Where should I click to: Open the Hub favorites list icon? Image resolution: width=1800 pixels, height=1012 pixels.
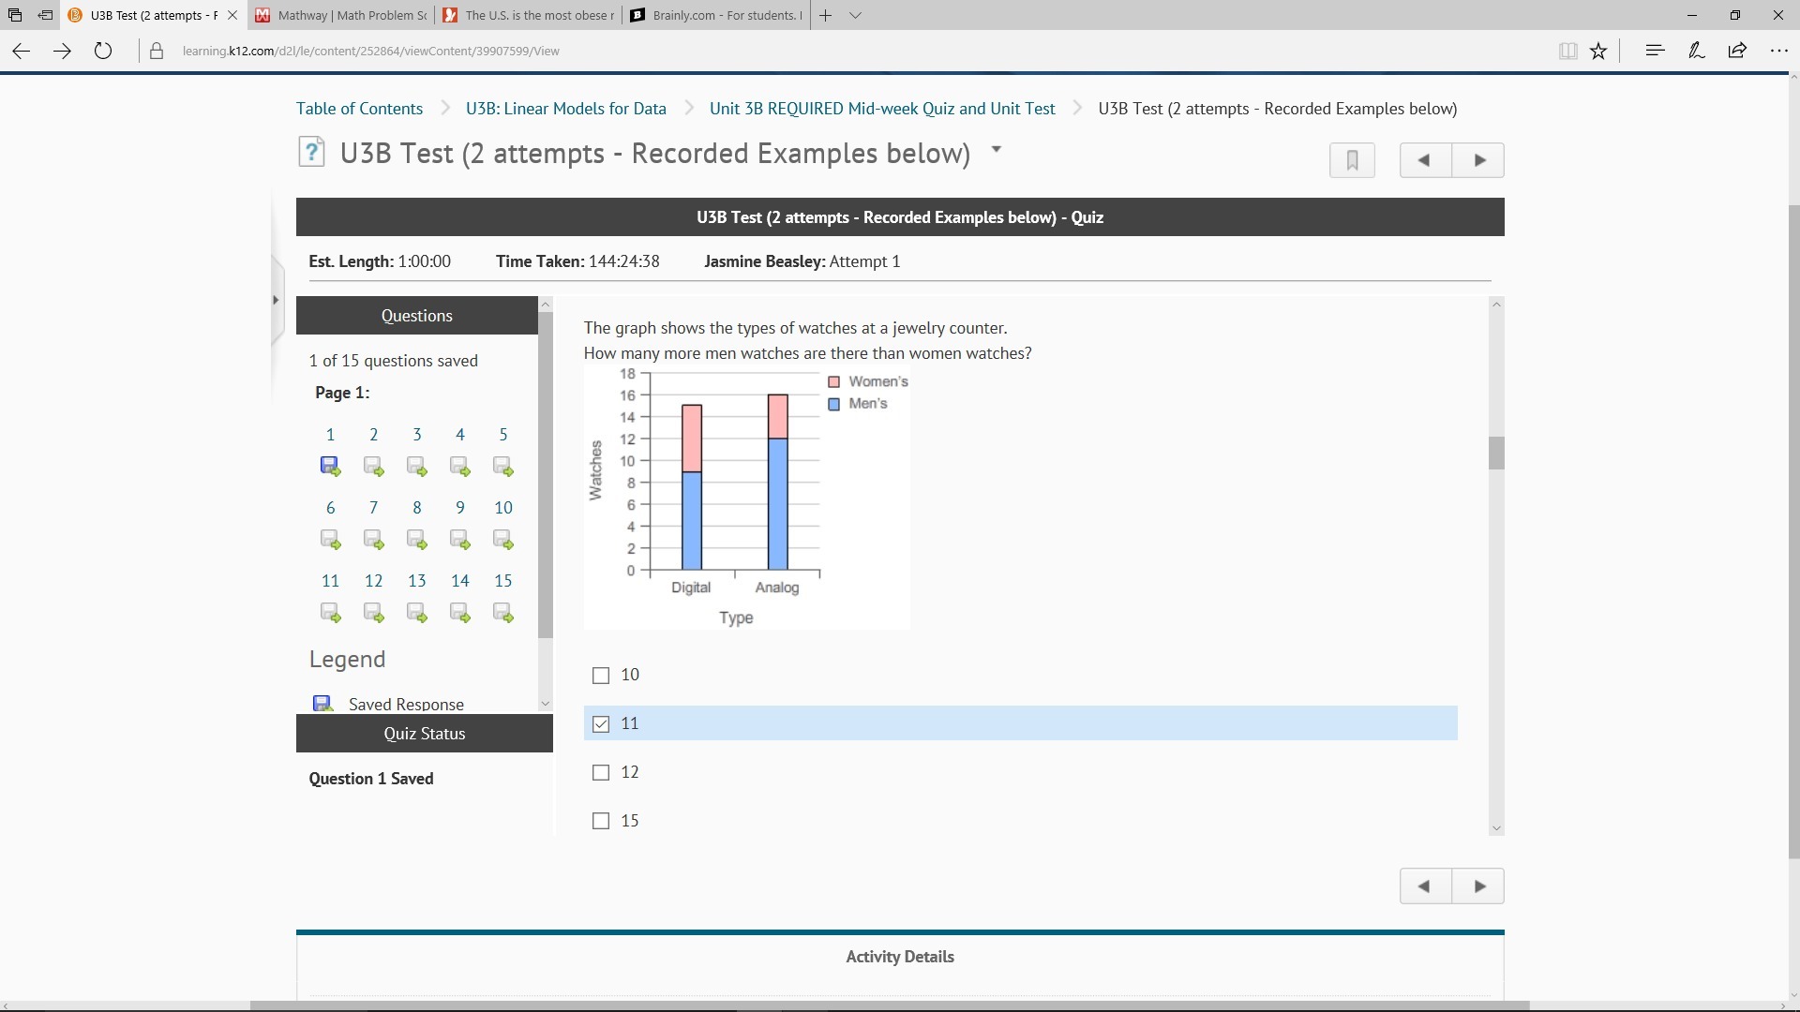tap(1655, 51)
